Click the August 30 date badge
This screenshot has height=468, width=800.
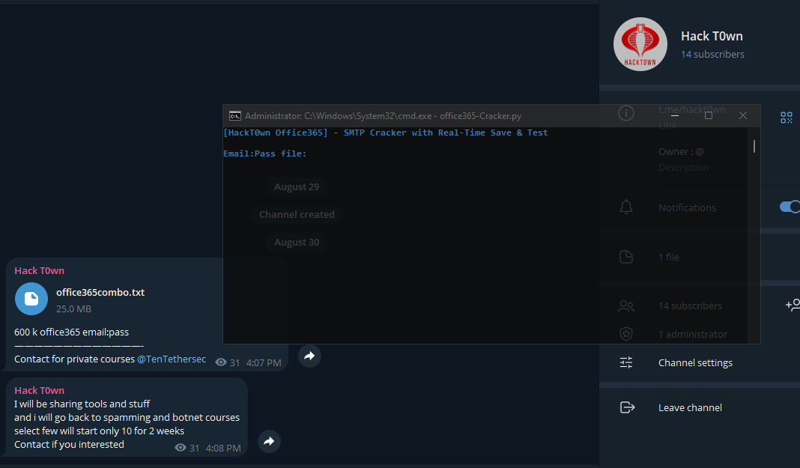(x=297, y=242)
